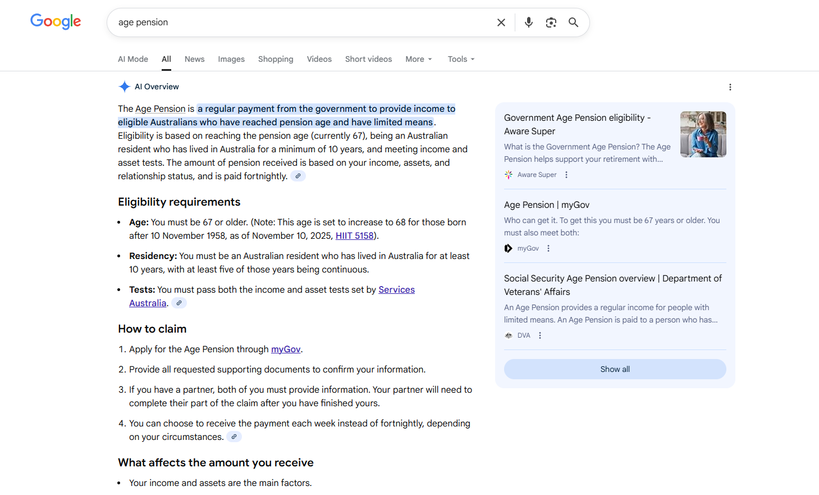The width and height of the screenshot is (819, 495).
Task: Click the magnifying glass search button
Action: pos(573,22)
